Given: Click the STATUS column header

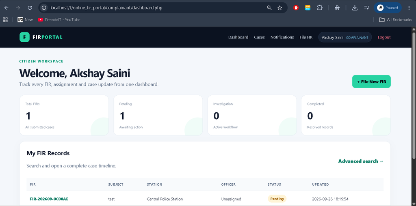Looking at the screenshot, I should click(x=274, y=184).
